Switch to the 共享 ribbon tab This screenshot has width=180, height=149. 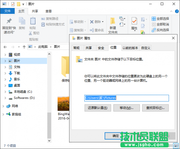tap(35, 11)
